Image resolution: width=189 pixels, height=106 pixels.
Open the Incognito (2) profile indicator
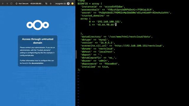62,4
